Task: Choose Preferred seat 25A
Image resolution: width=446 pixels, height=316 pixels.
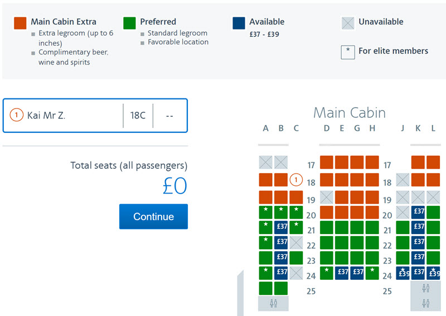Action: 266,288
